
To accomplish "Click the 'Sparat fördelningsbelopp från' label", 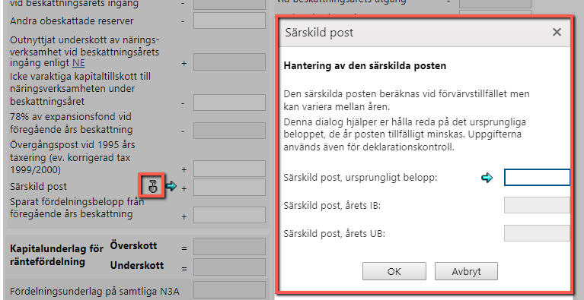I will [x=77, y=201].
